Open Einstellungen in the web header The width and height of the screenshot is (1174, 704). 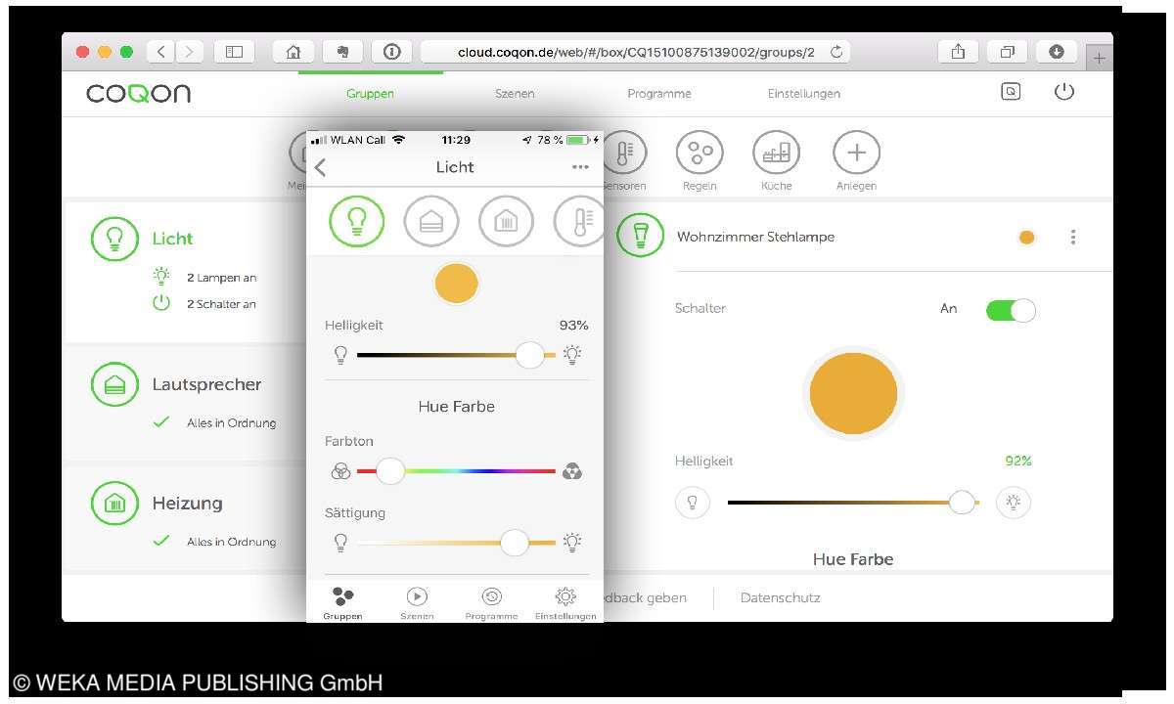tap(804, 94)
